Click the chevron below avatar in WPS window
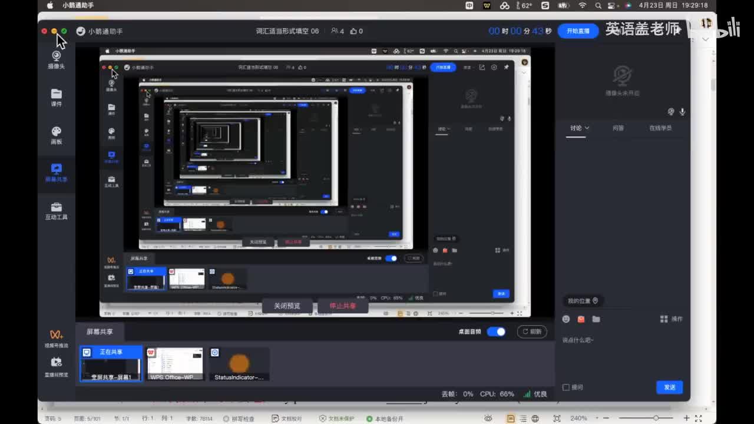Screen dimensions: 754x424 (706, 39)
